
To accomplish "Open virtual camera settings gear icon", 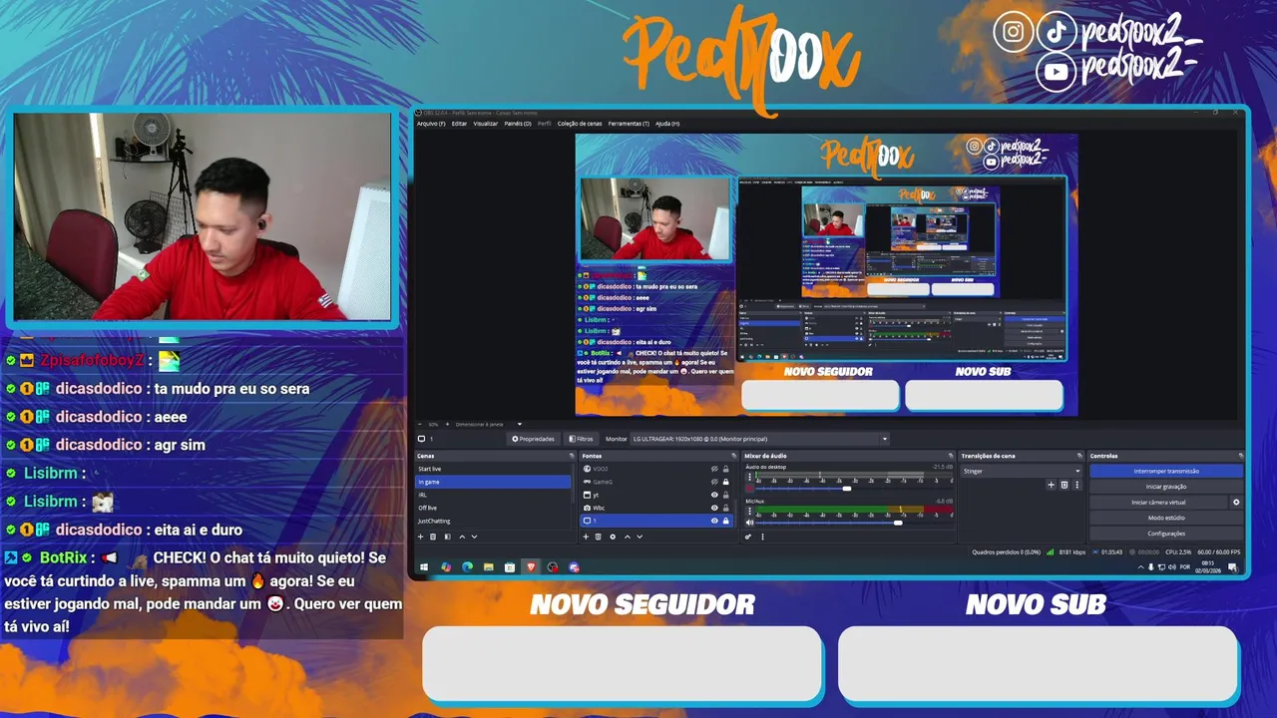I will pos(1236,502).
